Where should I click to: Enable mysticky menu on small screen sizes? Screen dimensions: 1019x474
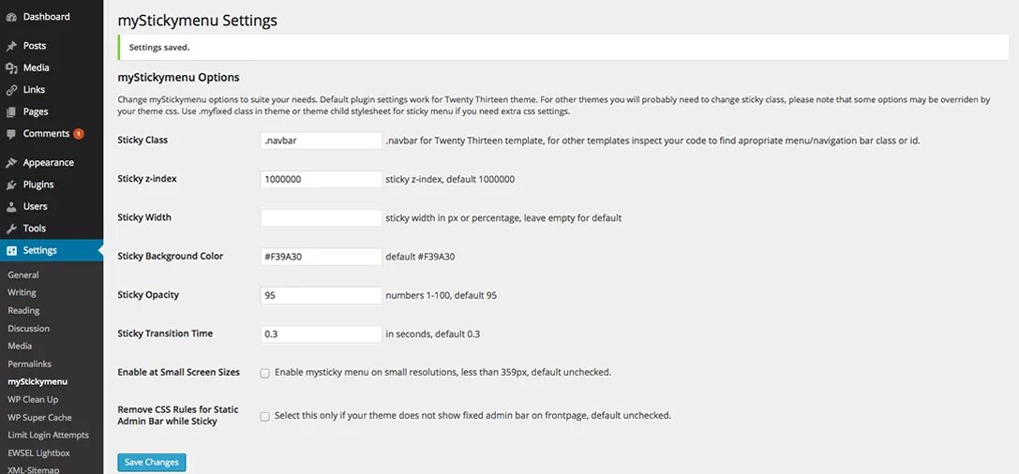265,373
